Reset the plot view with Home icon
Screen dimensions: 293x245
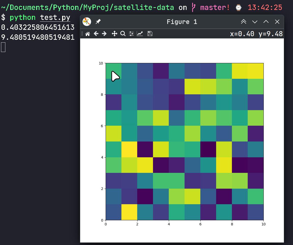[88, 34]
